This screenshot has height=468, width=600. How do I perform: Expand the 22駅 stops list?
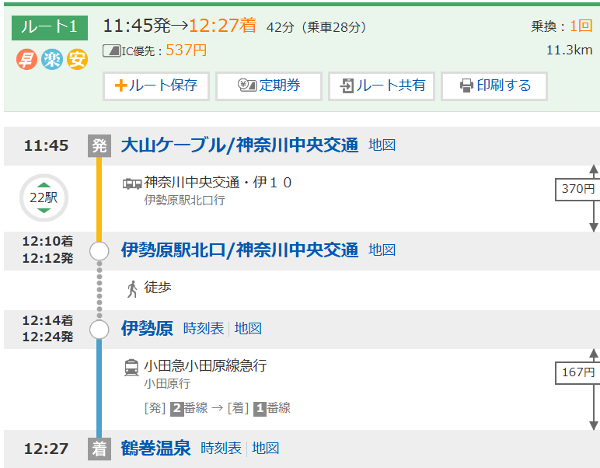click(44, 197)
